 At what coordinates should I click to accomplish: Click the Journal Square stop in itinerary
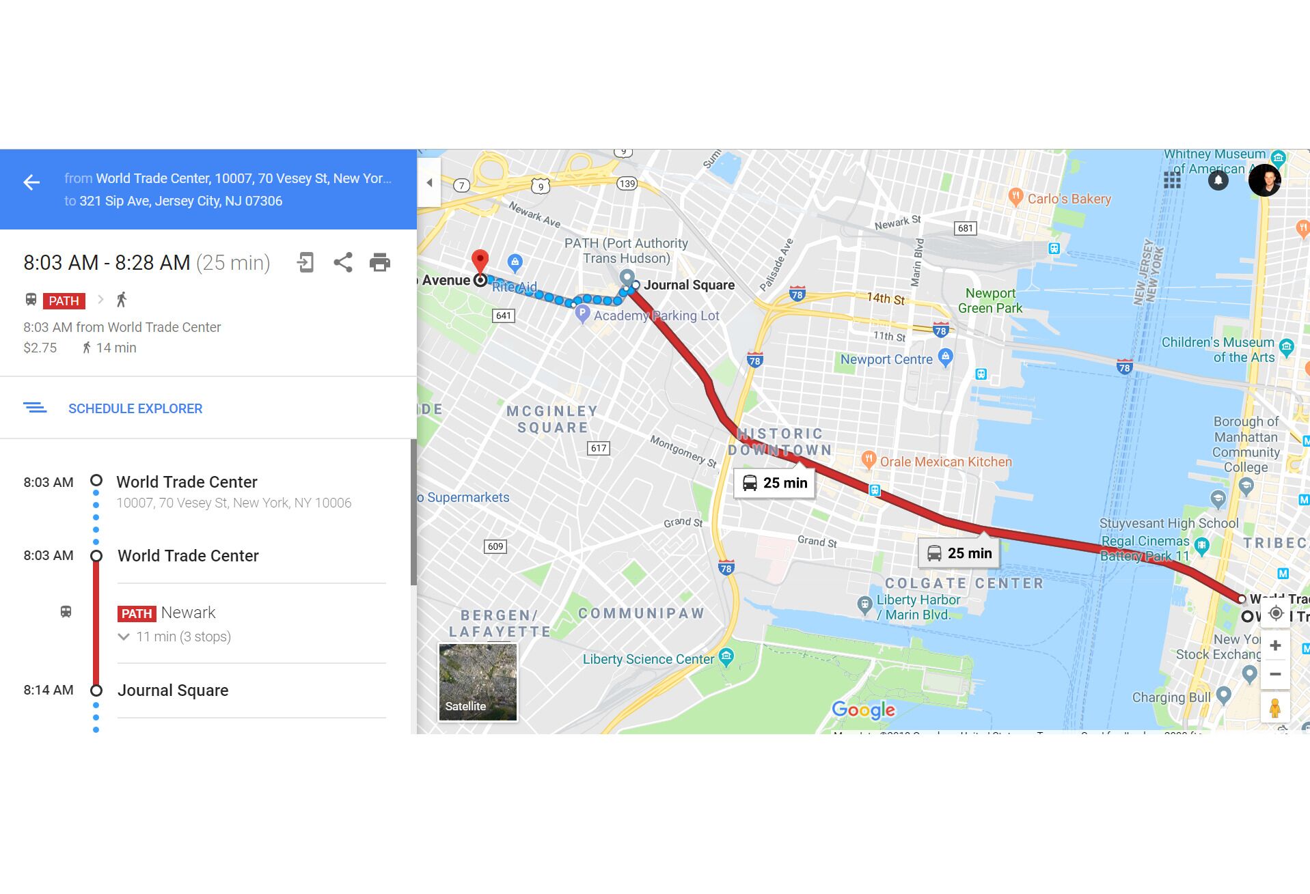[x=173, y=690]
